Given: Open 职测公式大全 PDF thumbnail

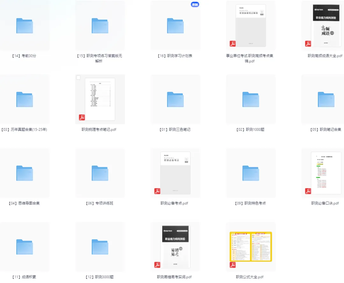Looking at the screenshot, I should click(251, 247).
